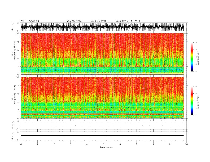
Task: Click the "4" kHz tick on ch.1 spectrogram
Action: tap(18, 58)
